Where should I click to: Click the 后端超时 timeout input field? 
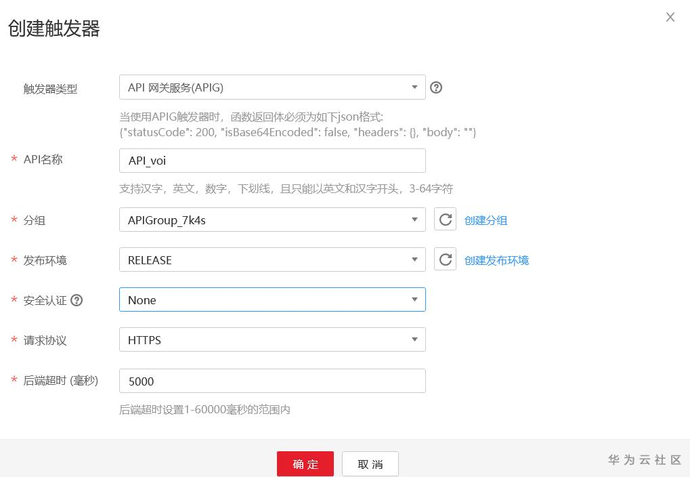pyautogui.click(x=271, y=381)
